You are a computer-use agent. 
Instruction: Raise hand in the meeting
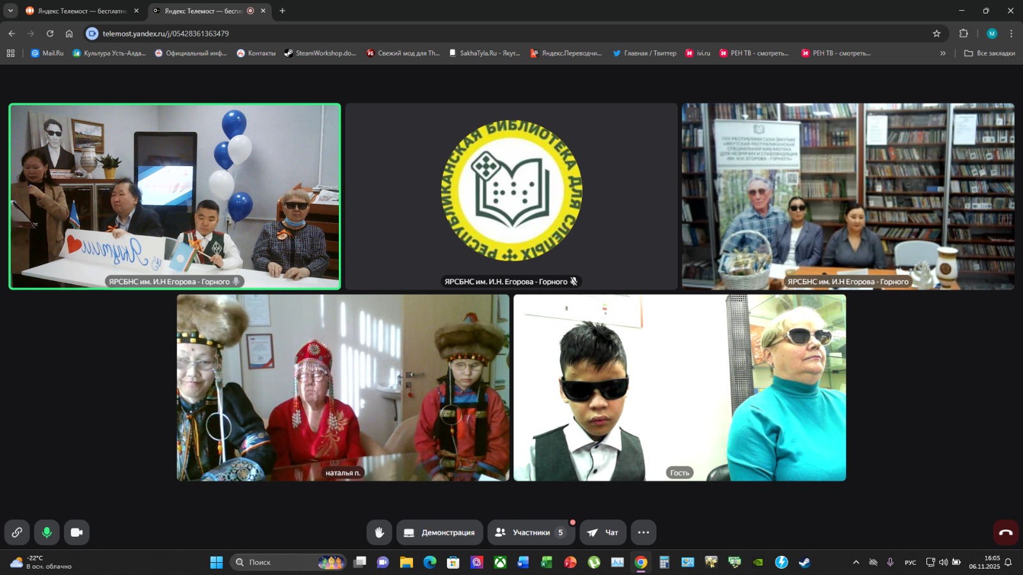click(379, 532)
